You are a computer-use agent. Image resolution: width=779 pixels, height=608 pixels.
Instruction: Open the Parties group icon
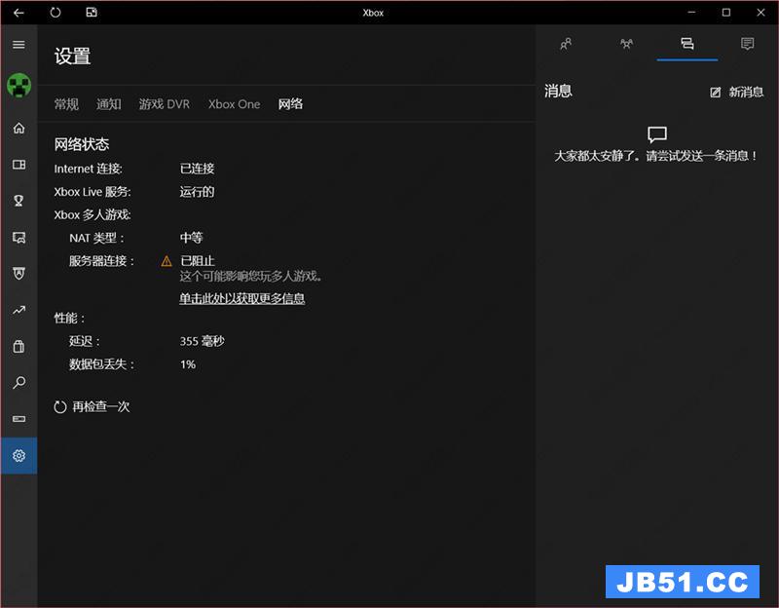pos(626,44)
